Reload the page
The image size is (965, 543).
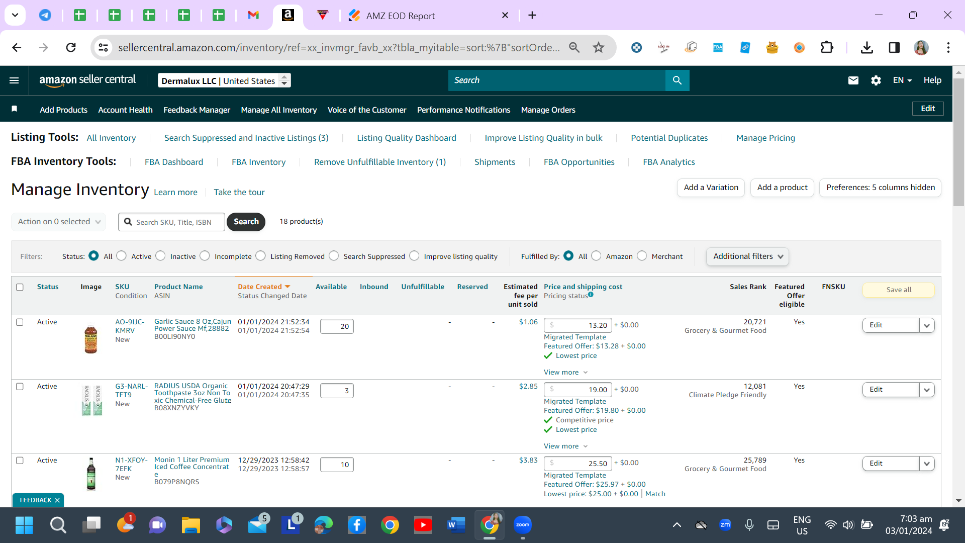pyautogui.click(x=71, y=47)
